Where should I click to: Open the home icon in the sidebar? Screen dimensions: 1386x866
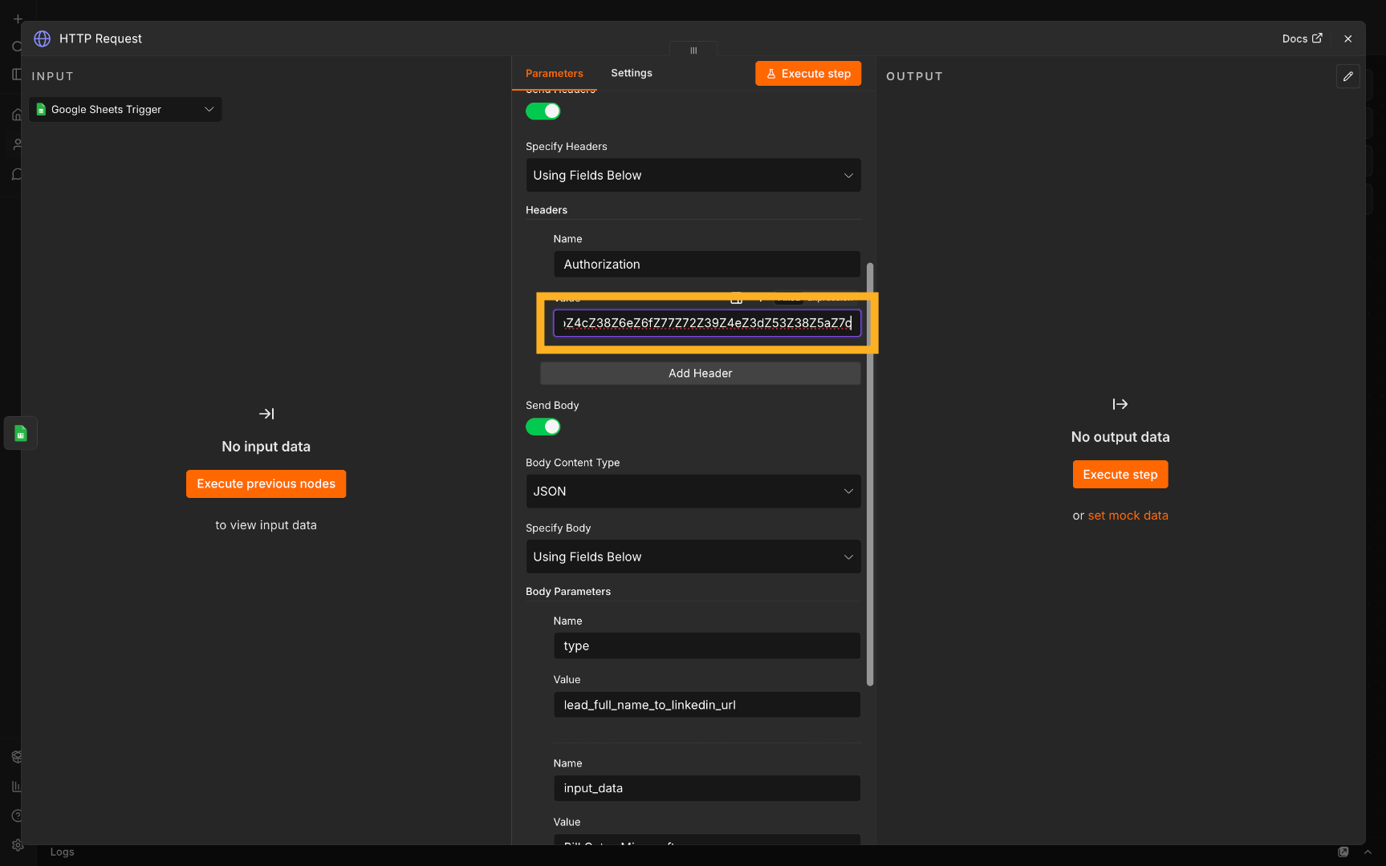(x=17, y=115)
